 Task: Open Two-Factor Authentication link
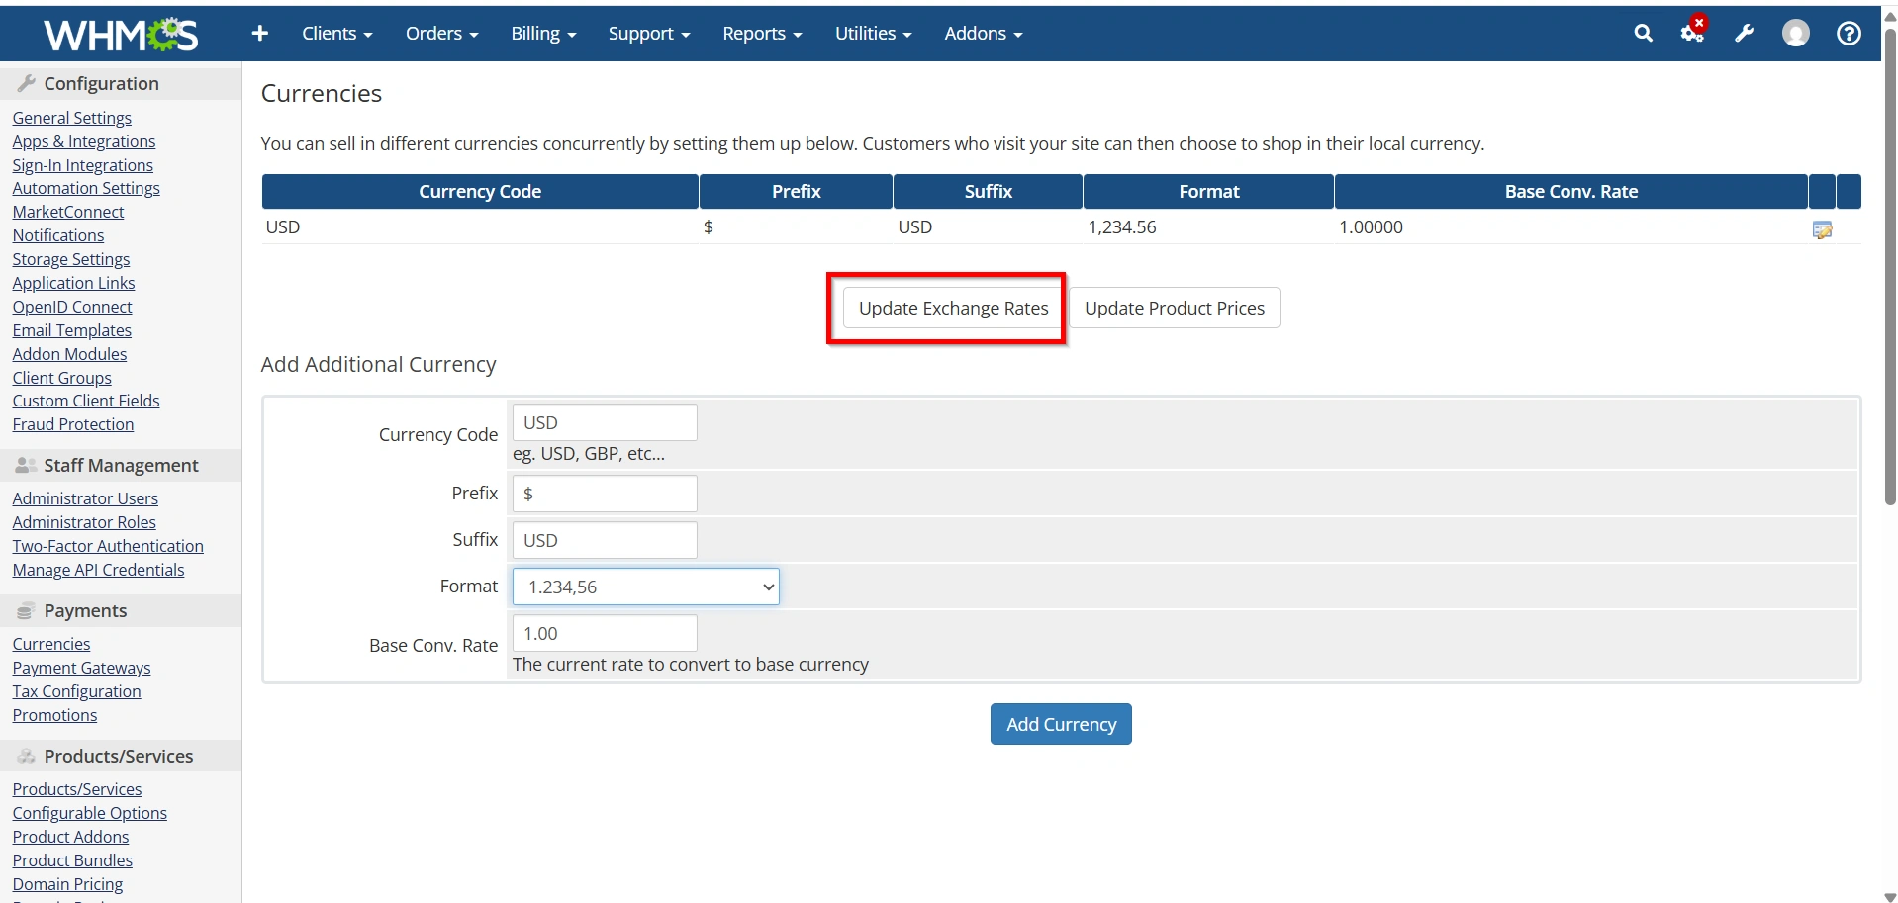click(108, 546)
